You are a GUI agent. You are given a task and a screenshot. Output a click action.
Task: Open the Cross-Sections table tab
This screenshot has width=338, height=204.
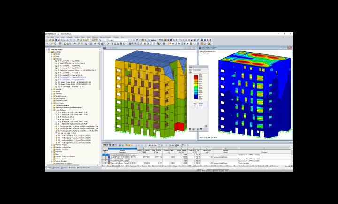click(184, 166)
